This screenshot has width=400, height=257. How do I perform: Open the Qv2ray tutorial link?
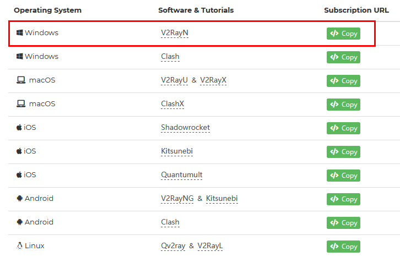point(174,246)
